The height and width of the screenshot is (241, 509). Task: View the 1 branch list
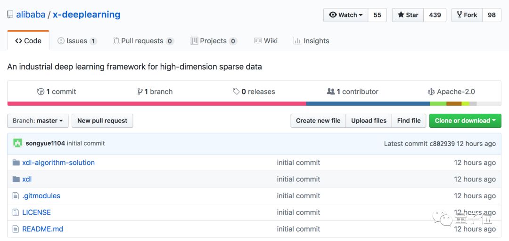click(x=155, y=92)
